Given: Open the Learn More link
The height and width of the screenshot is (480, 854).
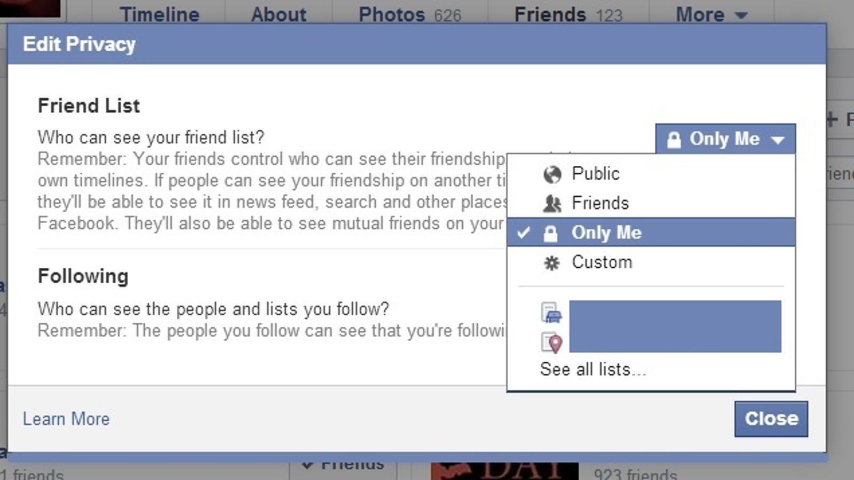Looking at the screenshot, I should [x=66, y=419].
